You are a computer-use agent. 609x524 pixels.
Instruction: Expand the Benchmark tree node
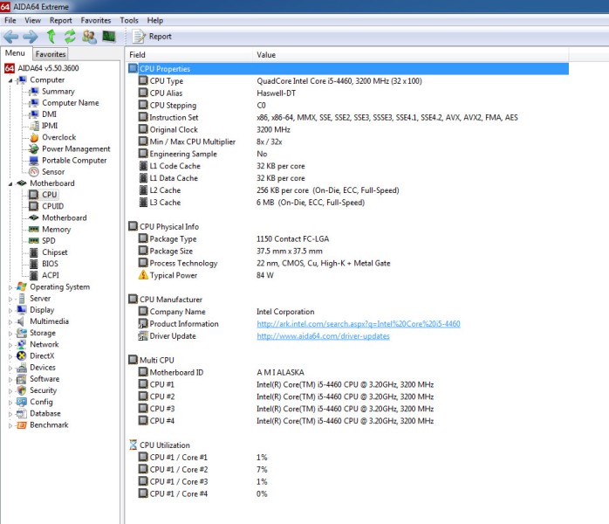[11, 425]
